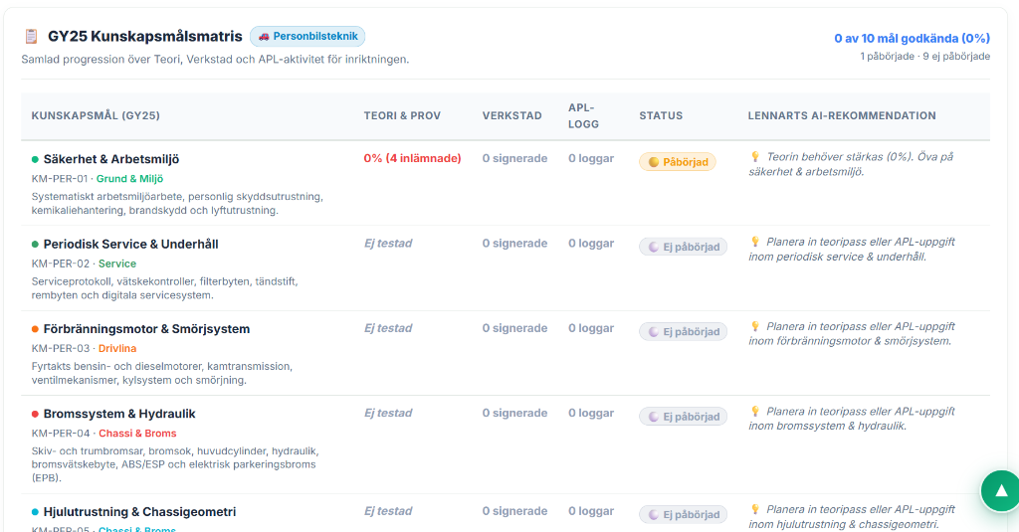Click 'Ej testad' in the Förbränningsmotor row
The image size is (1019, 532).
(x=388, y=328)
